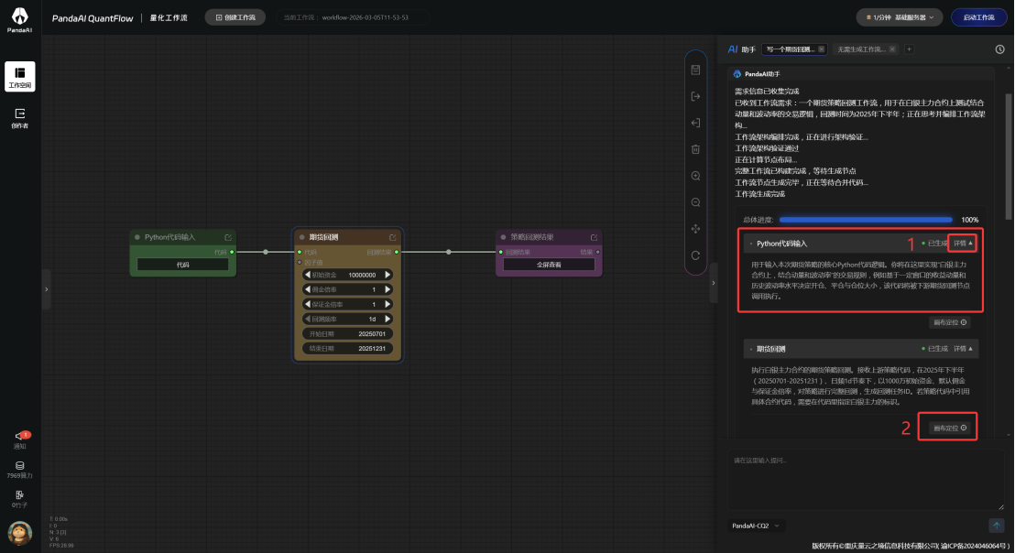This screenshot has width=1015, height=553.
Task: Click the 初始资金 value 10000000
Action: 362,275
